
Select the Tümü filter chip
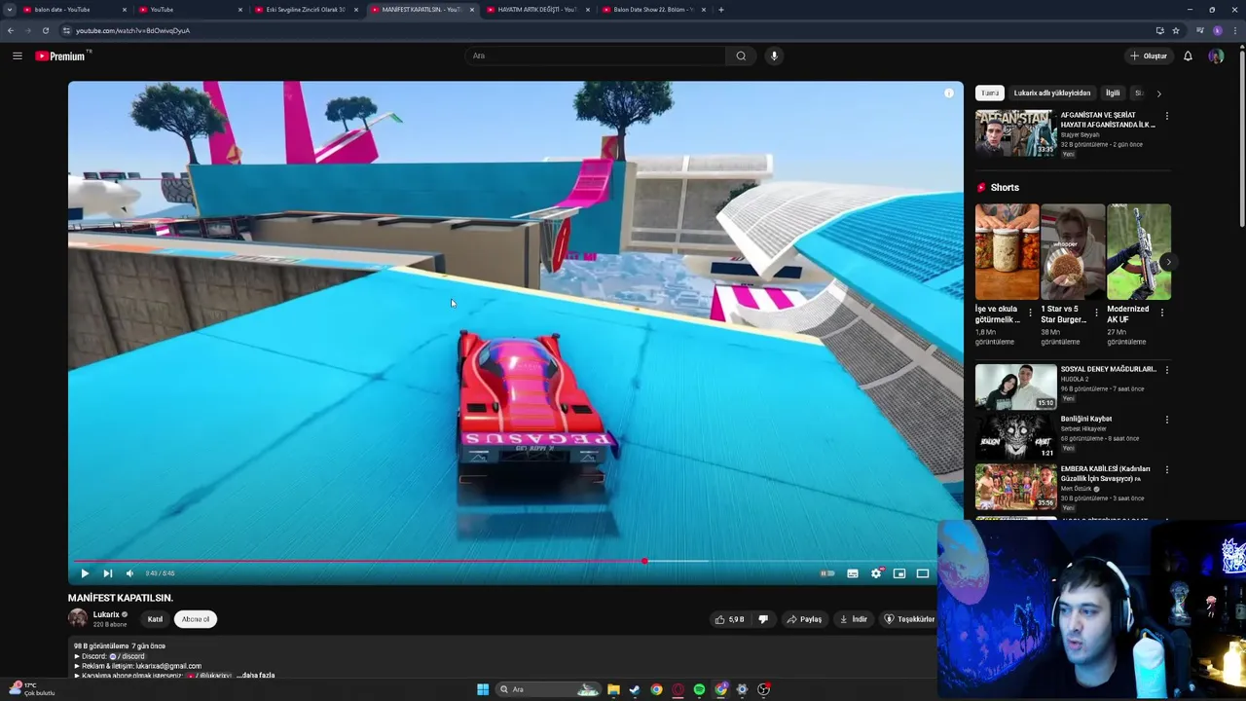coord(990,93)
